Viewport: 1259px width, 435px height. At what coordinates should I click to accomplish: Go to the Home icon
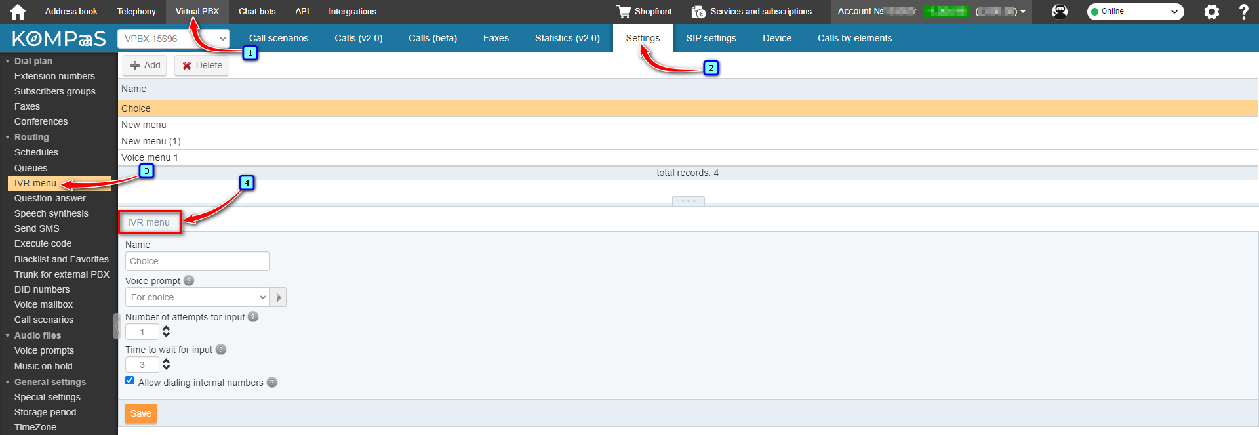[18, 11]
